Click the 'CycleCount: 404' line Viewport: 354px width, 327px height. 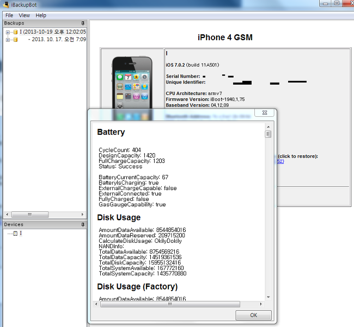(120, 150)
